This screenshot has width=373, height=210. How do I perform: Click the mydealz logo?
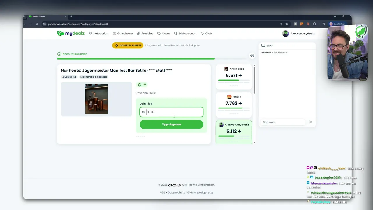[71, 34]
